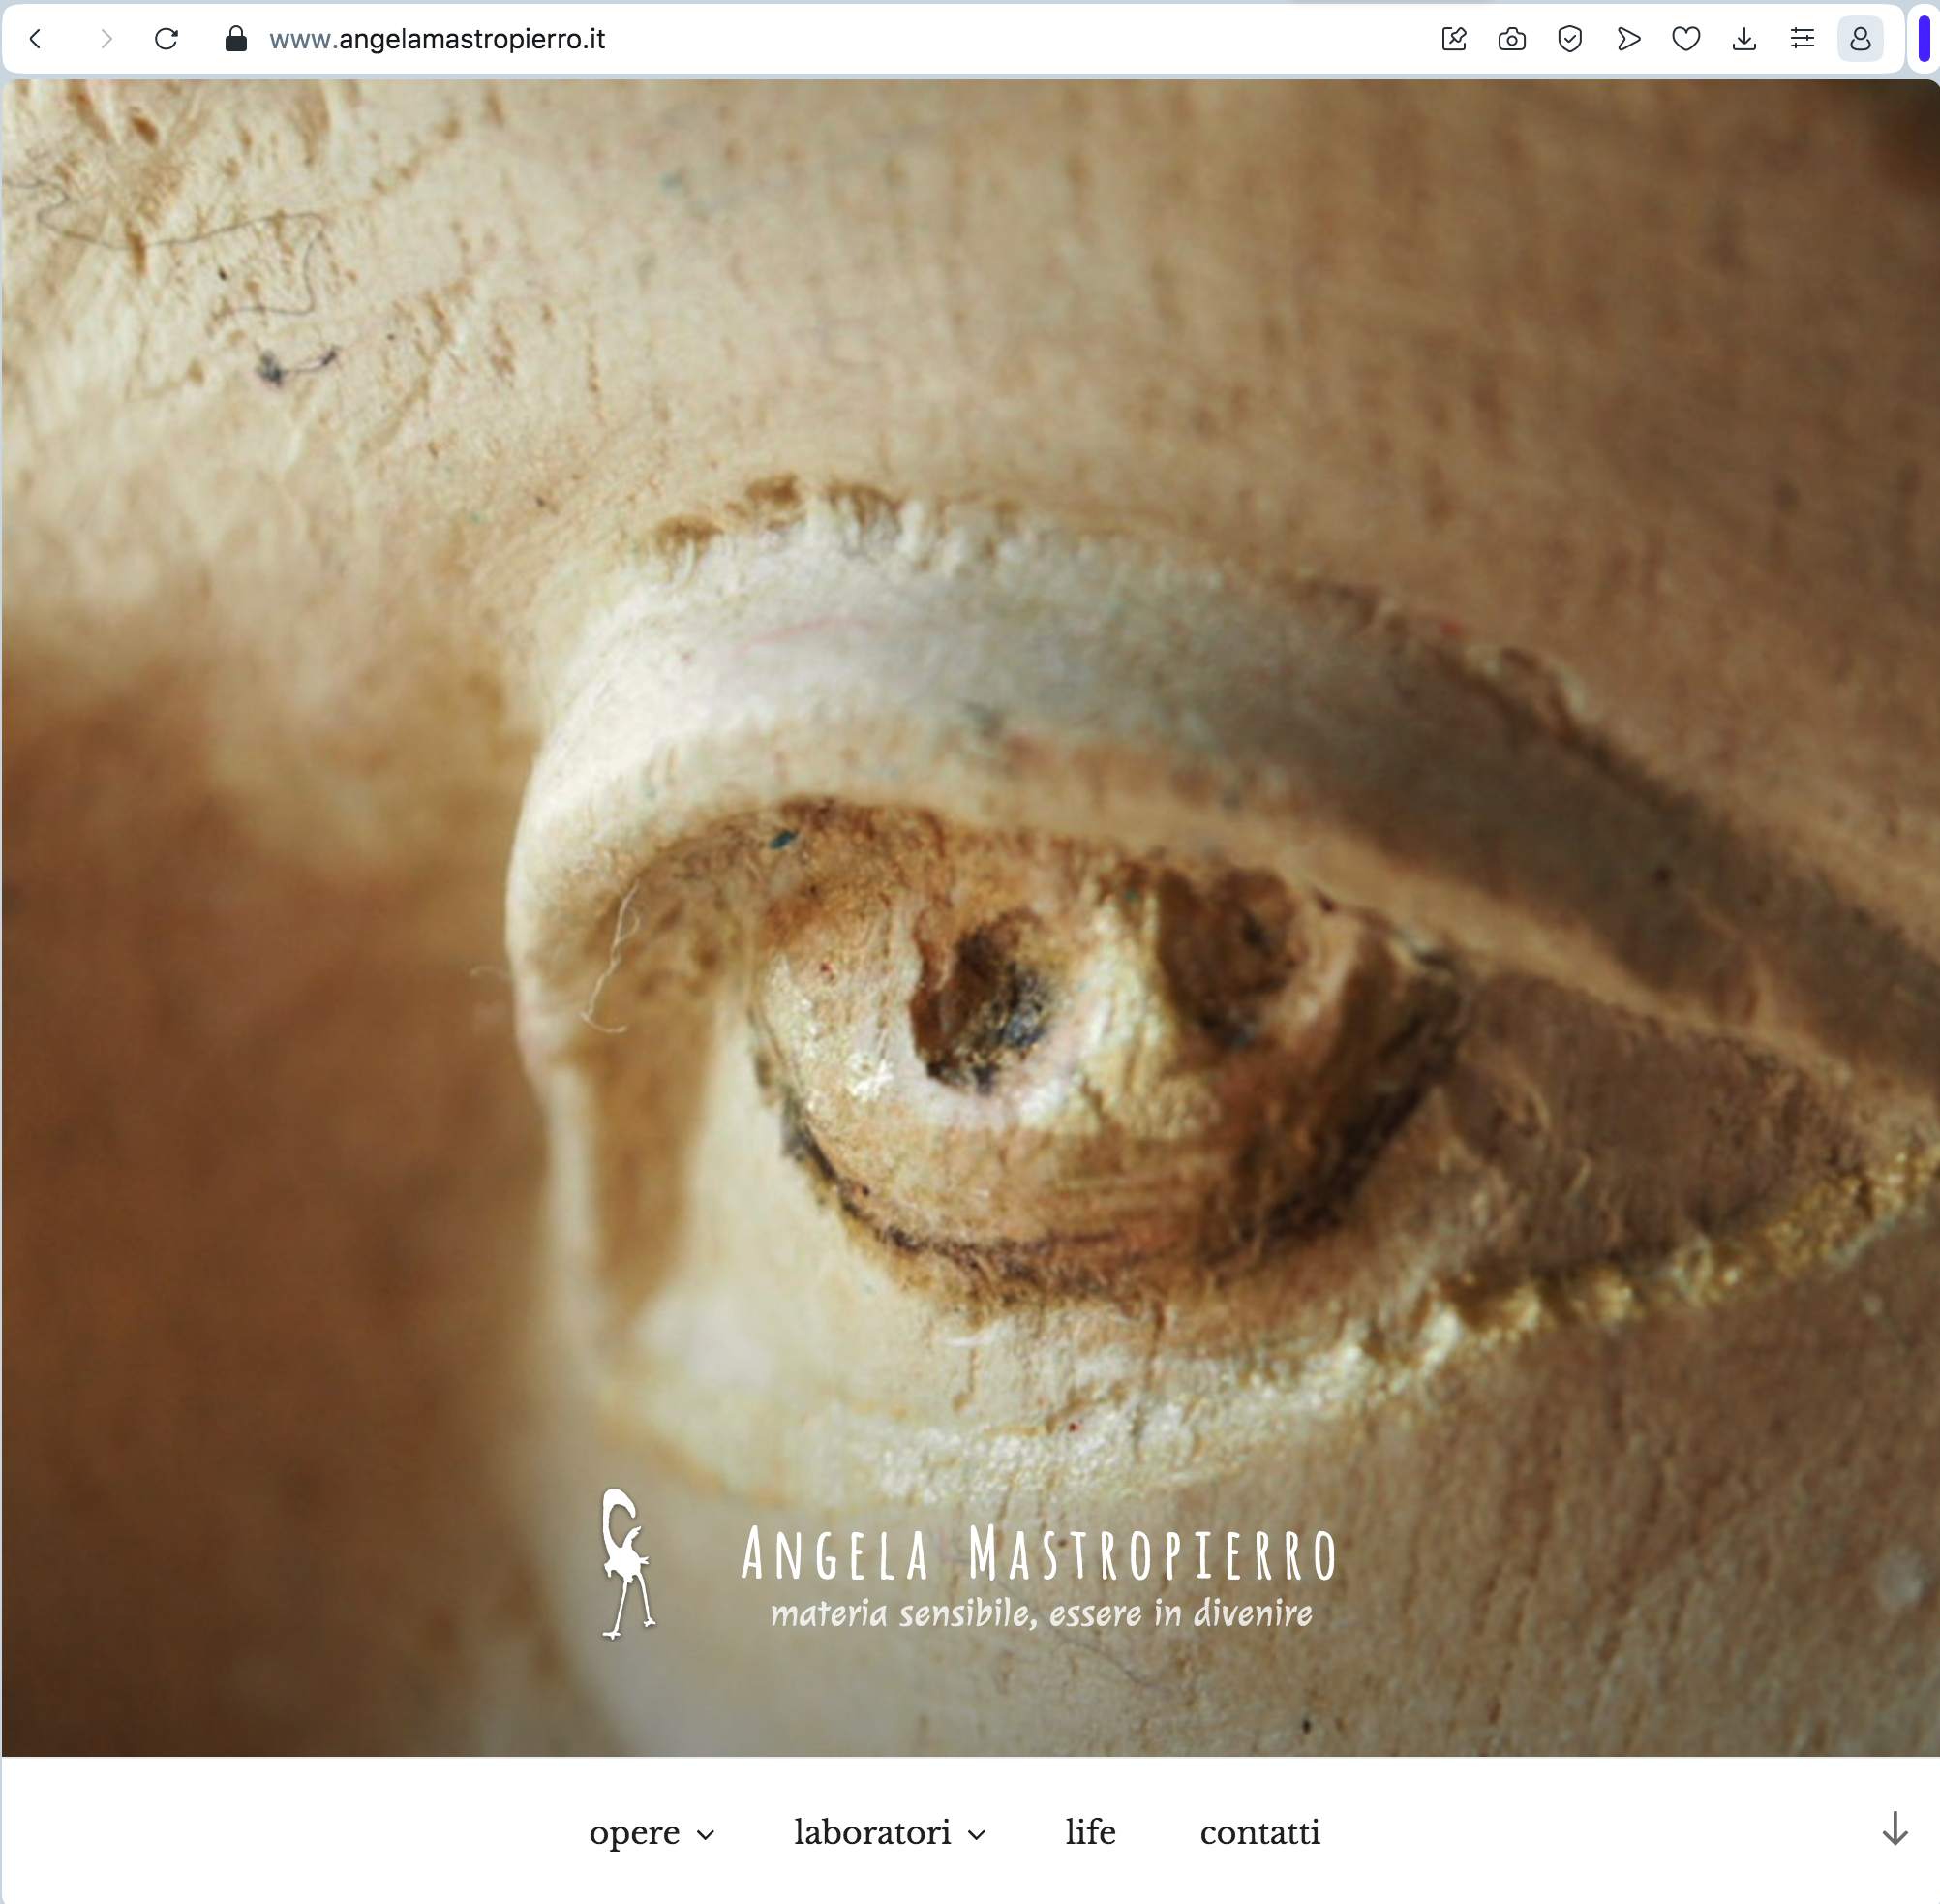Open the shield privacy protection icon
This screenshot has height=1904, width=1940.
(1569, 39)
